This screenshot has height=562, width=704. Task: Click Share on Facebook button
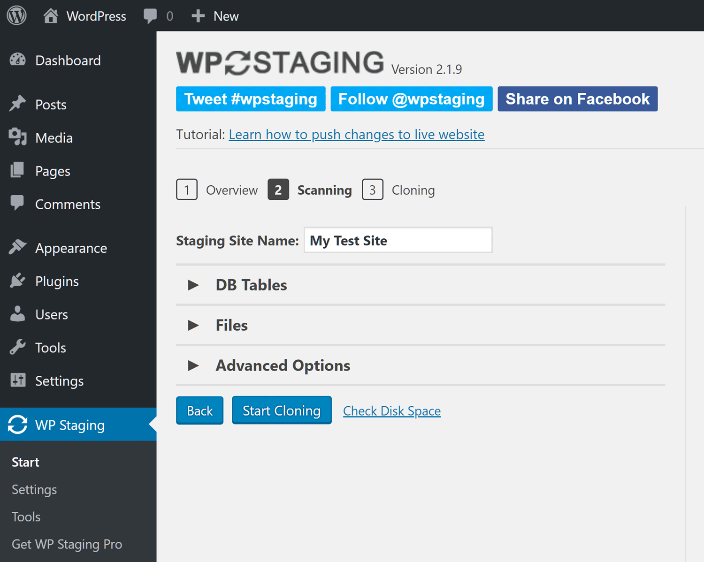click(x=578, y=99)
